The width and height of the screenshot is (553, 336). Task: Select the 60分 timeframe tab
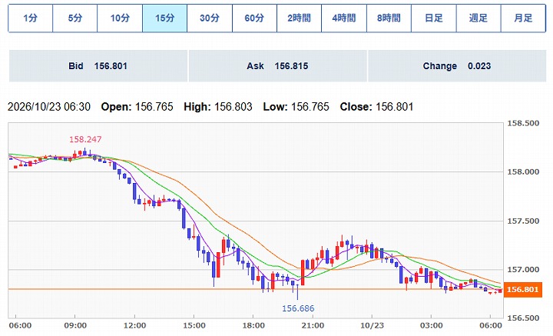pos(254,18)
